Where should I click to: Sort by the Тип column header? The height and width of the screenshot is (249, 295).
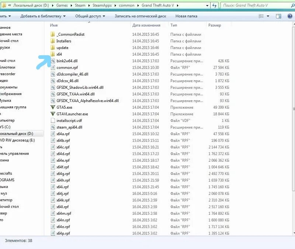pyautogui.click(x=174, y=25)
